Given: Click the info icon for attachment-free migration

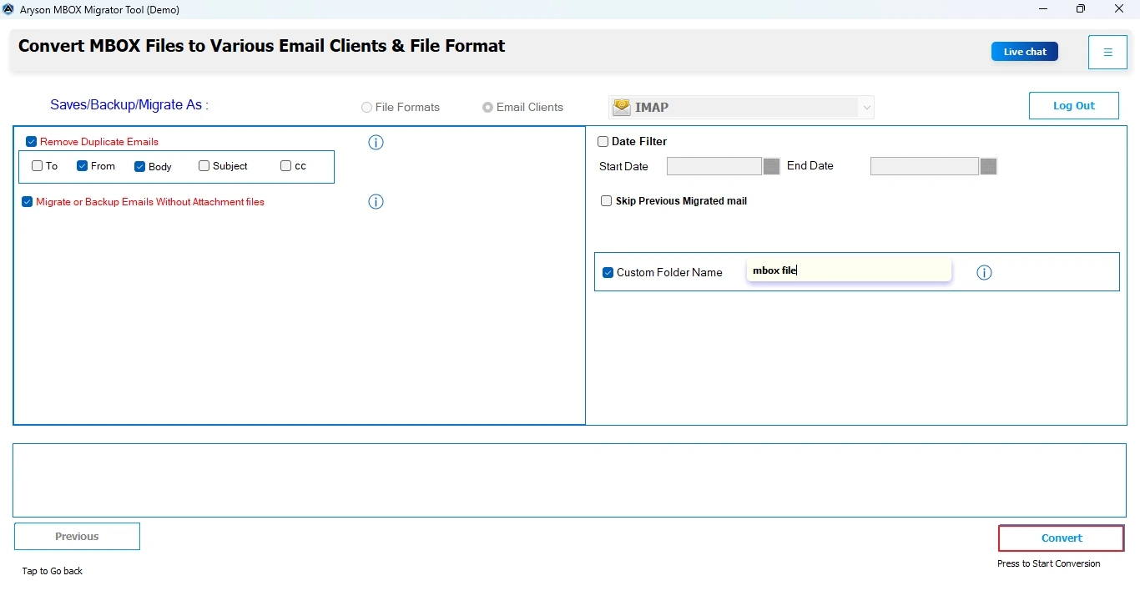Looking at the screenshot, I should tap(376, 202).
